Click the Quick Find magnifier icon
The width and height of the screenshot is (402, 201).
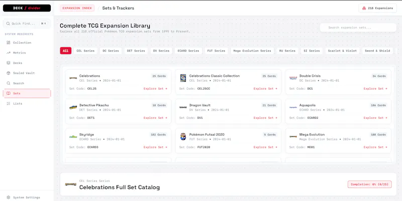point(8,24)
